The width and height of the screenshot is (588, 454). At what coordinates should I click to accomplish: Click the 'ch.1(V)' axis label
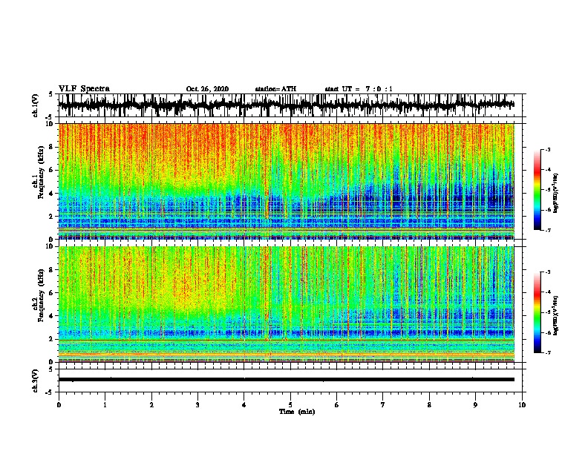click(36, 105)
